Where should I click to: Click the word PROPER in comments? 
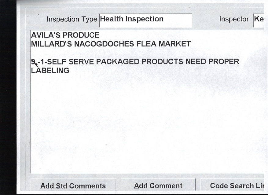click(x=223, y=62)
